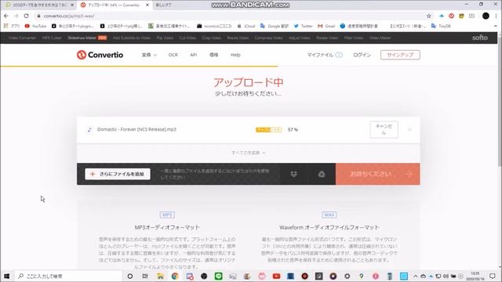Click the taskbar clock showing the date
This screenshot has width=502, height=282.
click(x=475, y=276)
